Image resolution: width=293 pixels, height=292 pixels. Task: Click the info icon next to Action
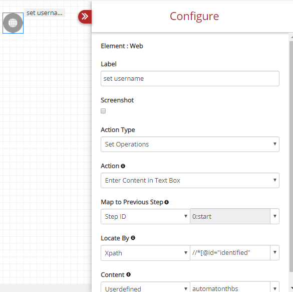pos(123,166)
